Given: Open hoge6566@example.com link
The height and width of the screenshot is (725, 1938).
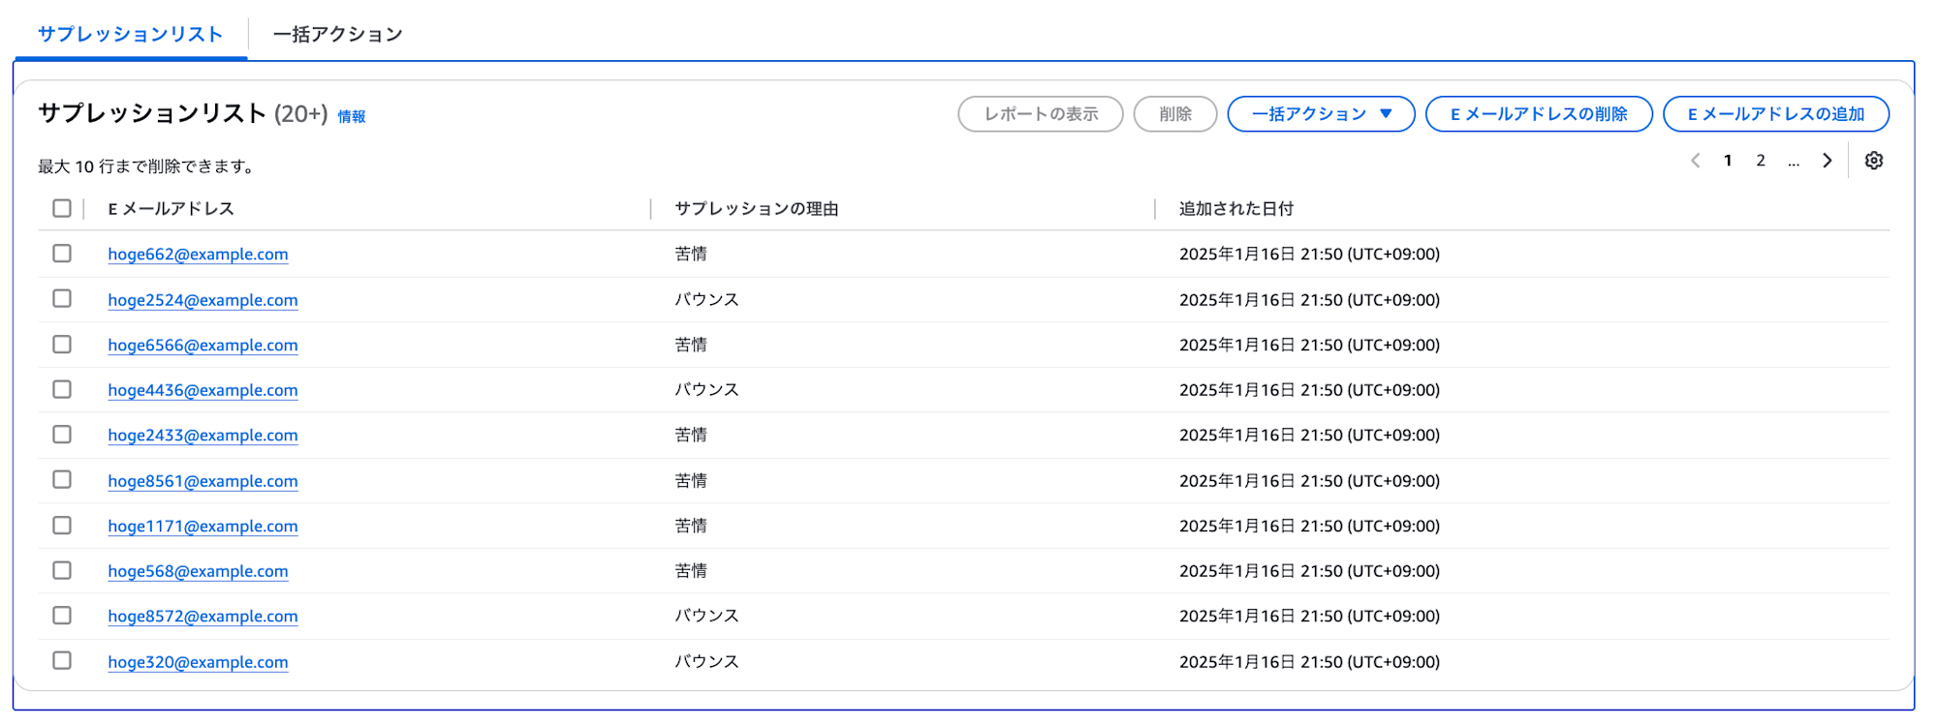Looking at the screenshot, I should [203, 346].
